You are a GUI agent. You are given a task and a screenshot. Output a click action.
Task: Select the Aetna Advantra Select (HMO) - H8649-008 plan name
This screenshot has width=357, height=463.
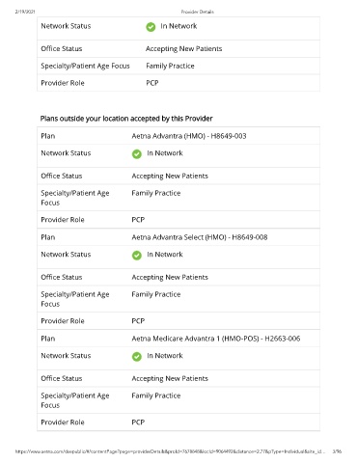coord(200,237)
